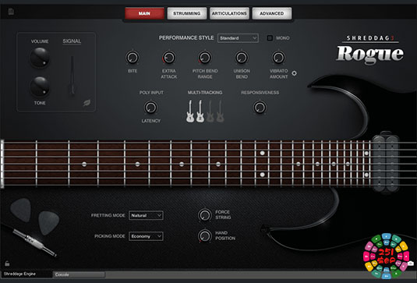Viewport: 417px width, 283px height.
Task: Open the Performance Style dropdown
Action: [238, 38]
